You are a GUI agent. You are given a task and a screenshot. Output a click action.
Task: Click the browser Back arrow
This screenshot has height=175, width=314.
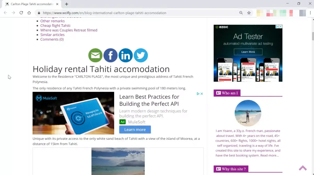tap(5, 13)
